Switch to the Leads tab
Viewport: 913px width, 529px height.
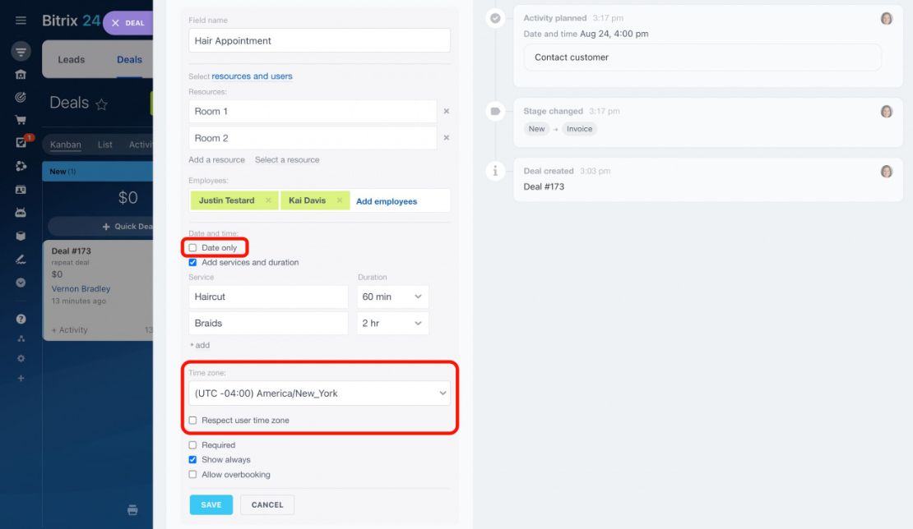pyautogui.click(x=71, y=59)
